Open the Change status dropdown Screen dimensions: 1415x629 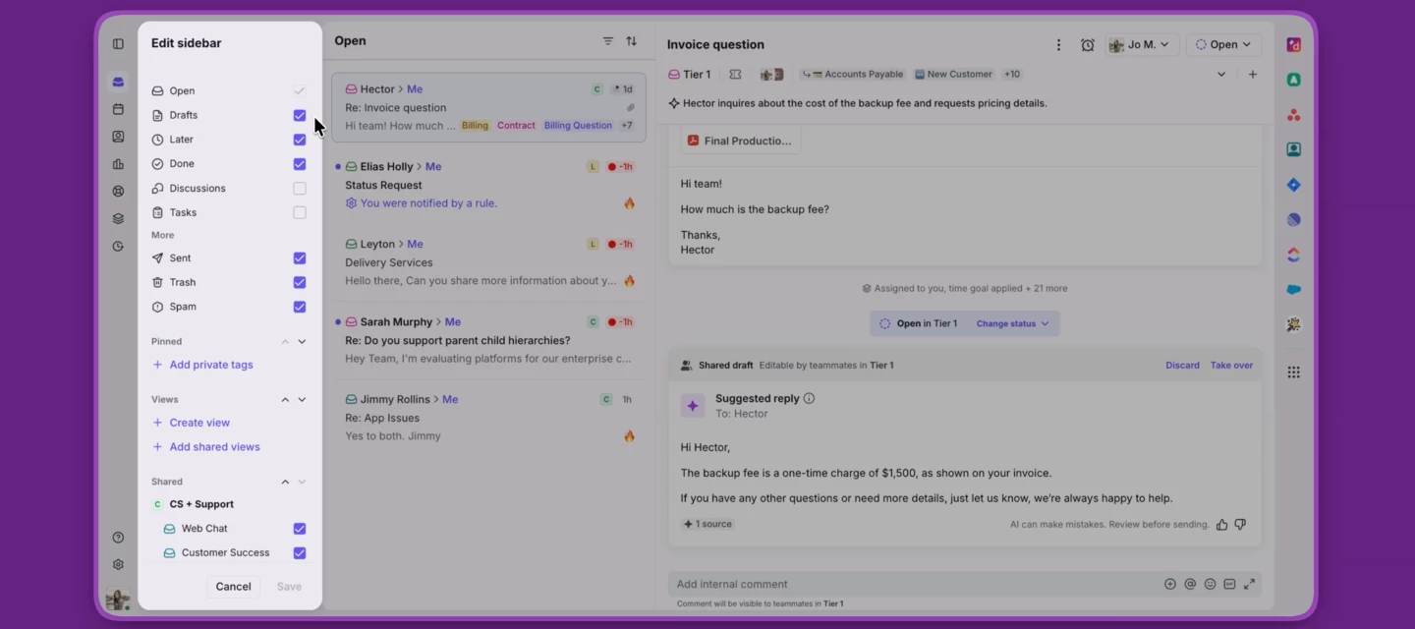[x=1012, y=324]
